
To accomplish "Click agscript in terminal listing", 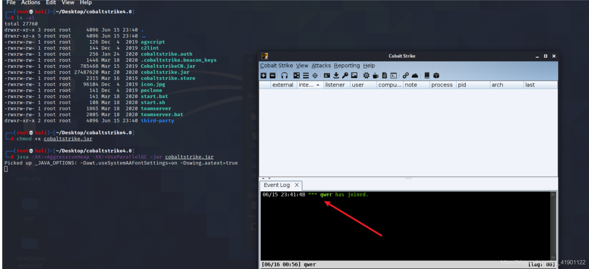I will point(153,42).
